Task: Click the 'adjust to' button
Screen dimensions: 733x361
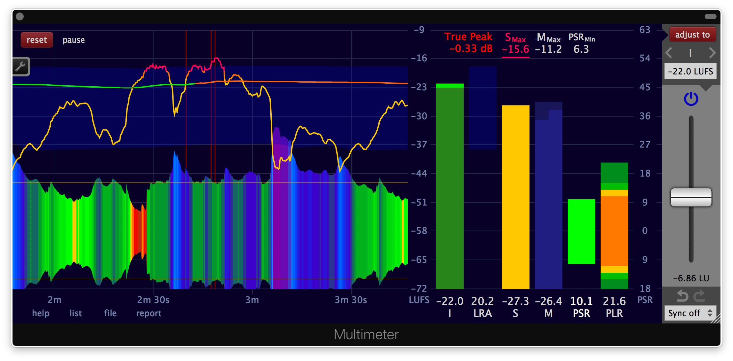Action: [692, 34]
